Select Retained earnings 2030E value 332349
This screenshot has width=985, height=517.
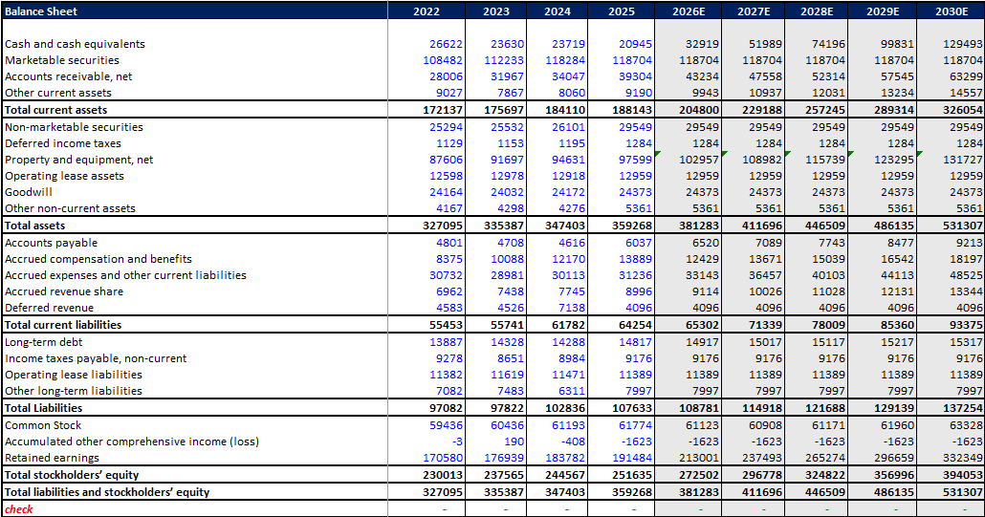[x=962, y=458]
